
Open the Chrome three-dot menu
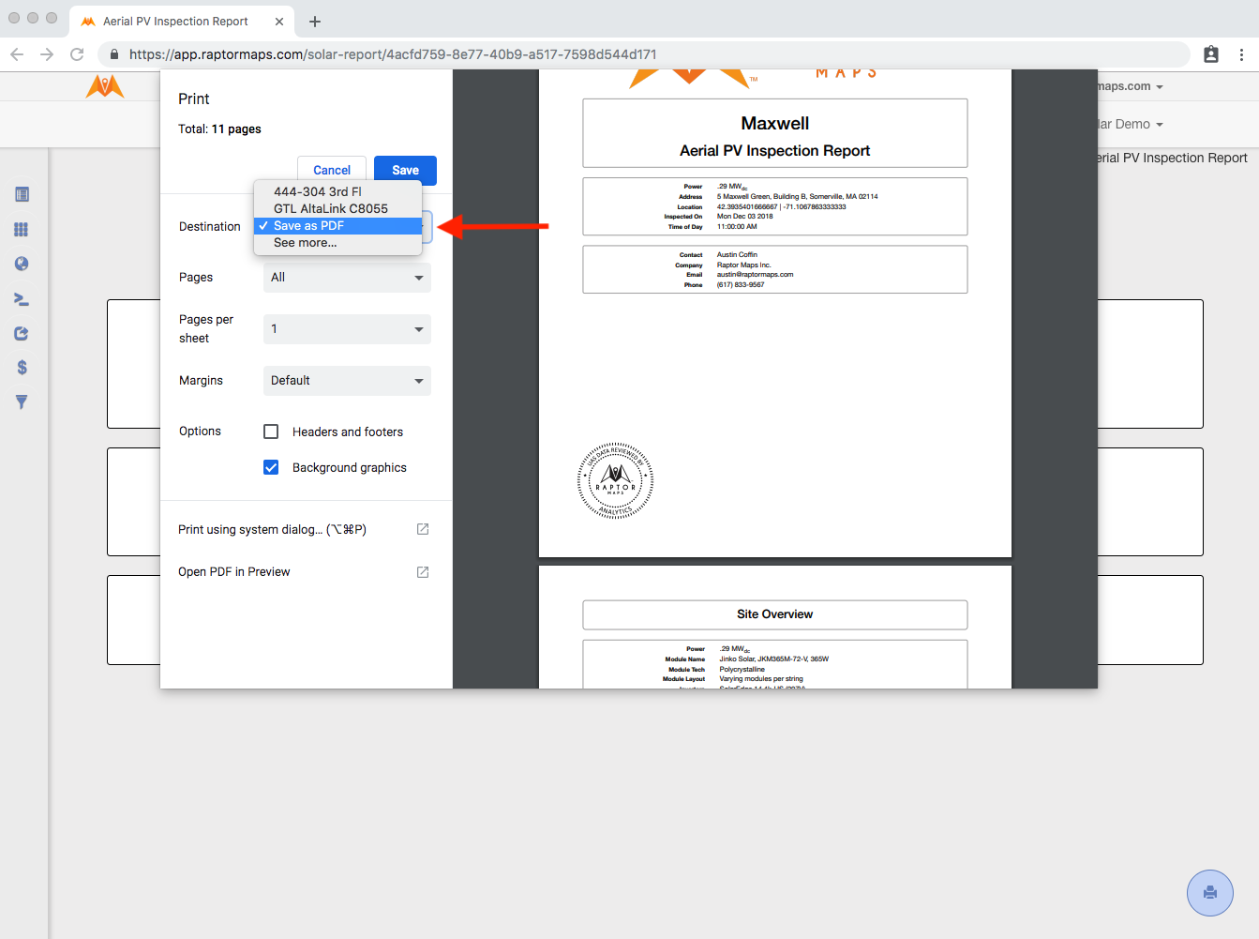(x=1241, y=54)
